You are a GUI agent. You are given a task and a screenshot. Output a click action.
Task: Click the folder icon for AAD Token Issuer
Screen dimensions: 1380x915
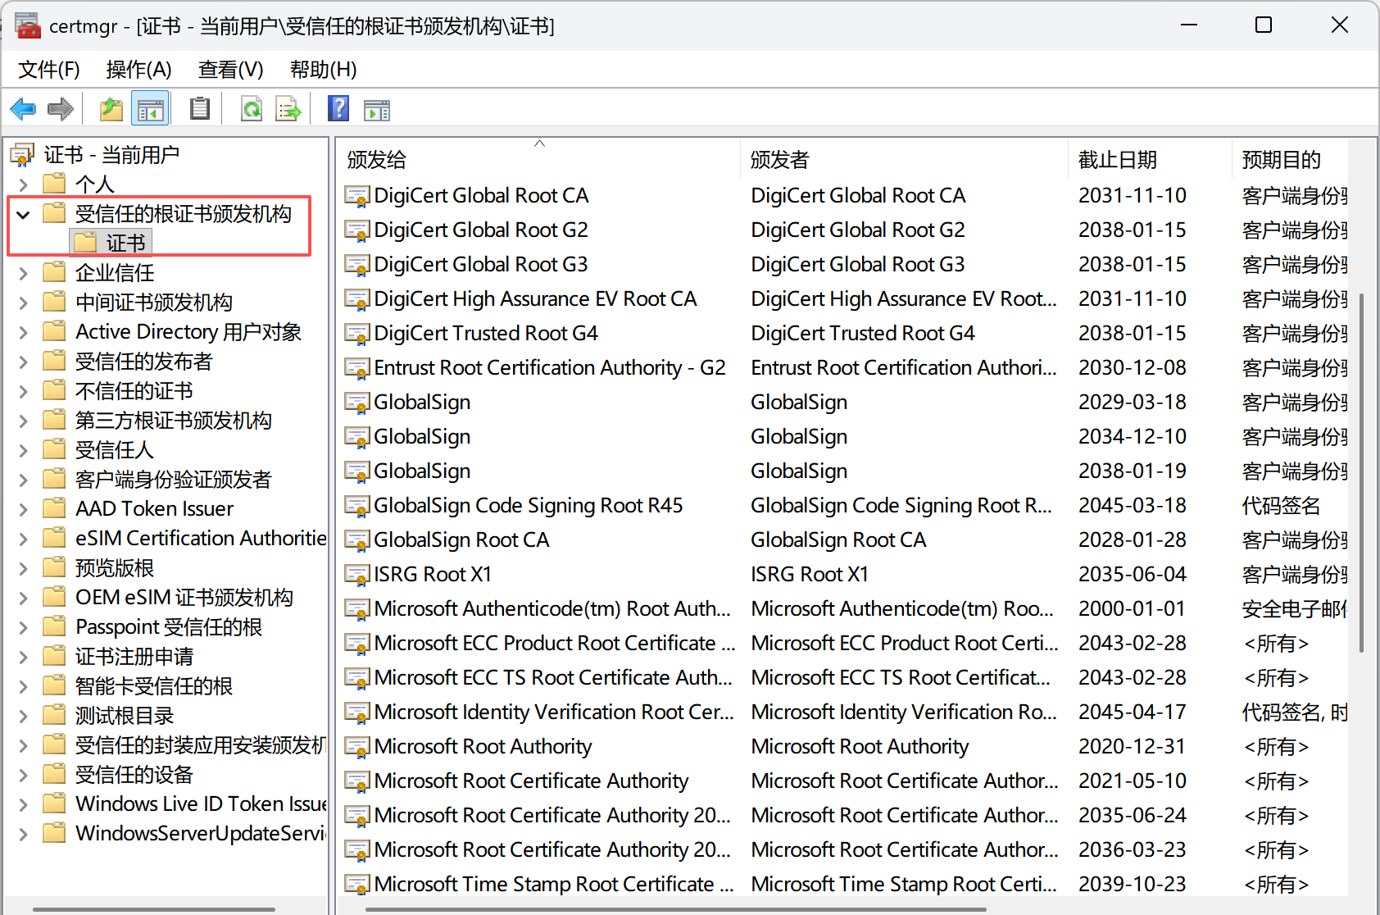tap(54, 508)
